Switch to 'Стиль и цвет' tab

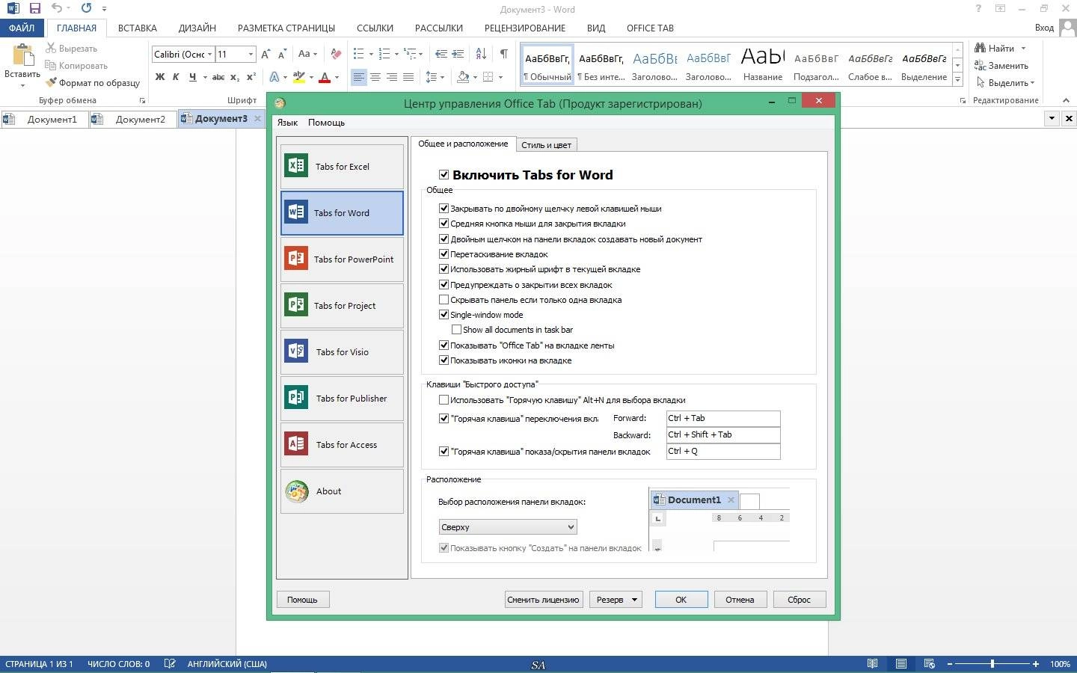tap(546, 145)
